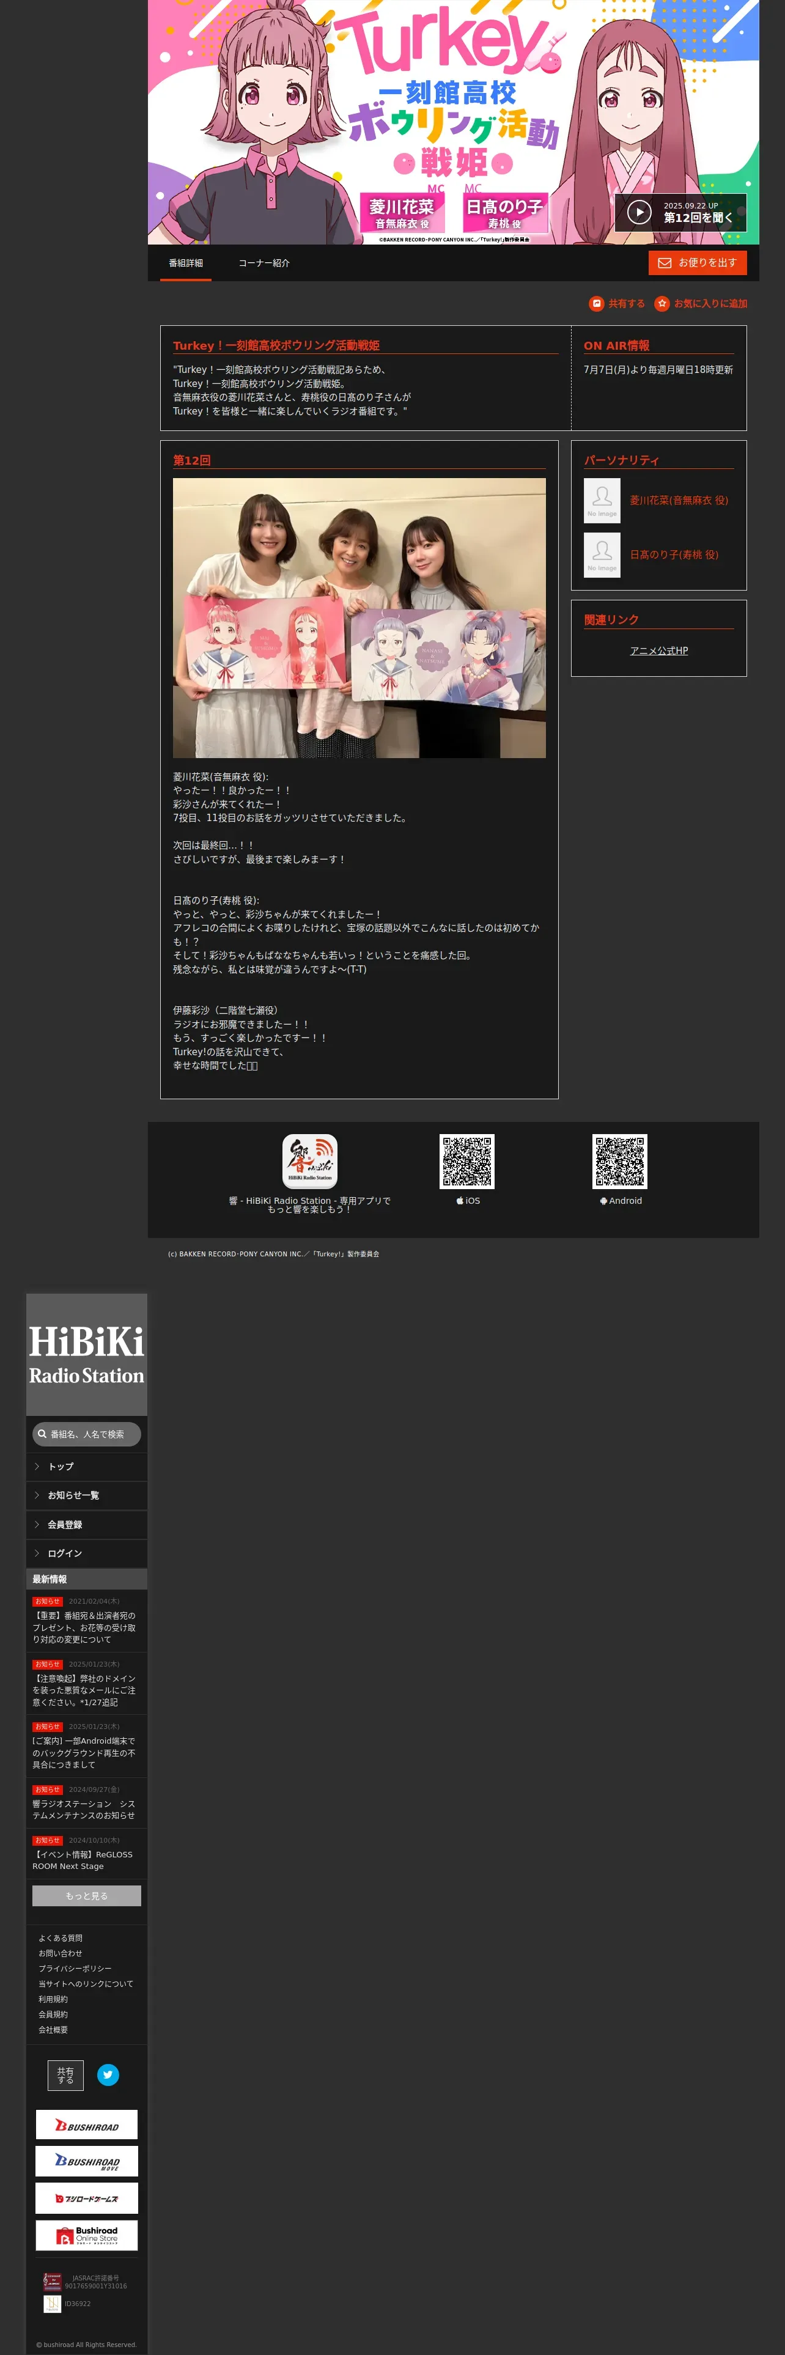The height and width of the screenshot is (2355, 785).
Task: Open 会社概要 footer link
Action: tap(53, 2030)
